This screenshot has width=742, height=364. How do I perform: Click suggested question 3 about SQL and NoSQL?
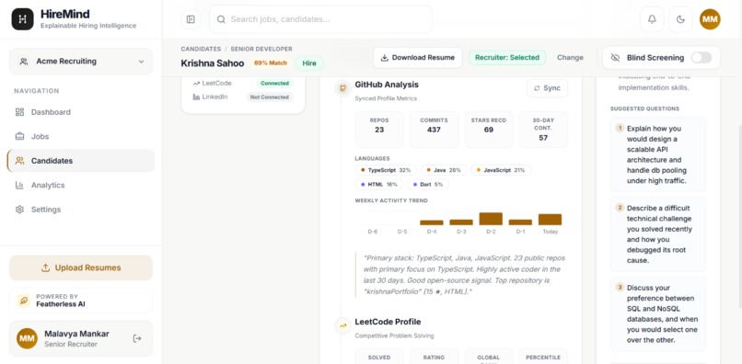(x=658, y=313)
